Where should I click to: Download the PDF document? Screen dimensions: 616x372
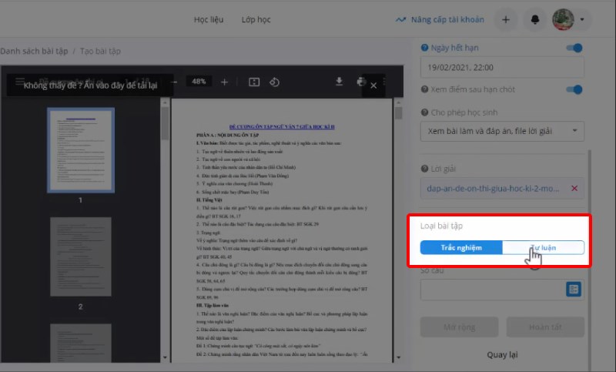click(x=339, y=82)
